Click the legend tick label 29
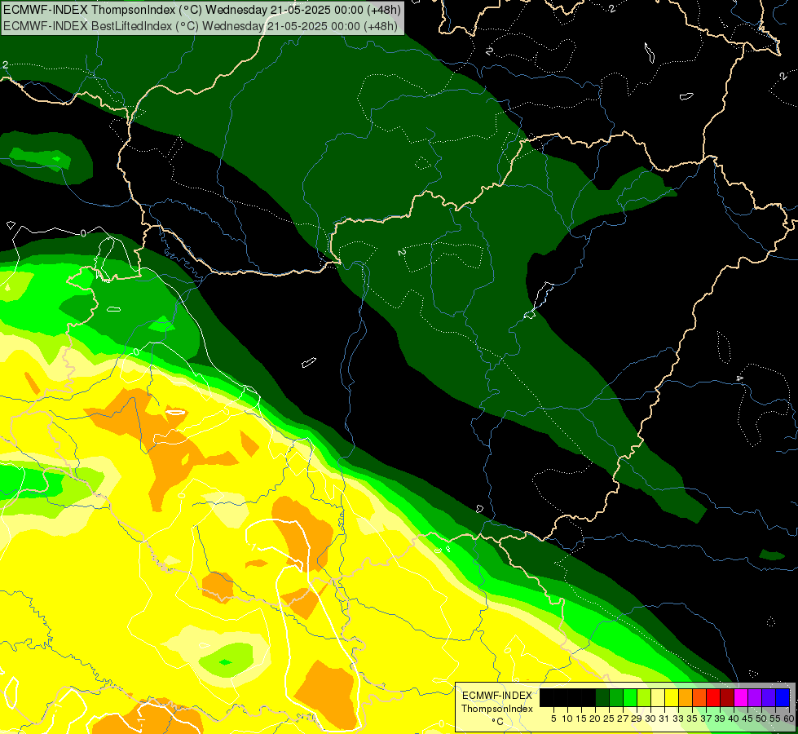Image resolution: width=798 pixels, height=734 pixels. click(637, 719)
